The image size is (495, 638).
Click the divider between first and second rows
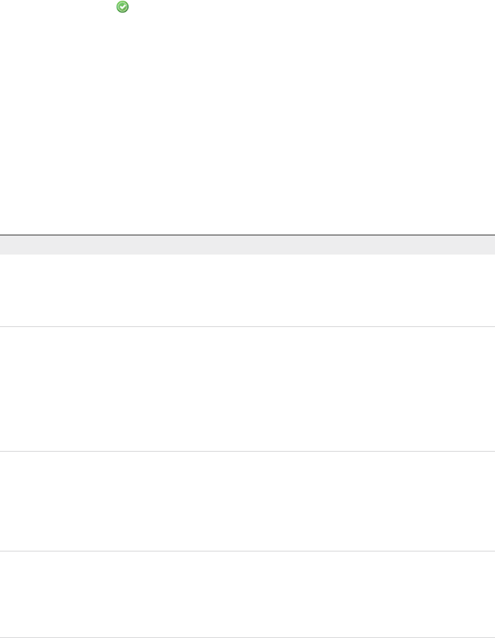[x=247, y=326]
